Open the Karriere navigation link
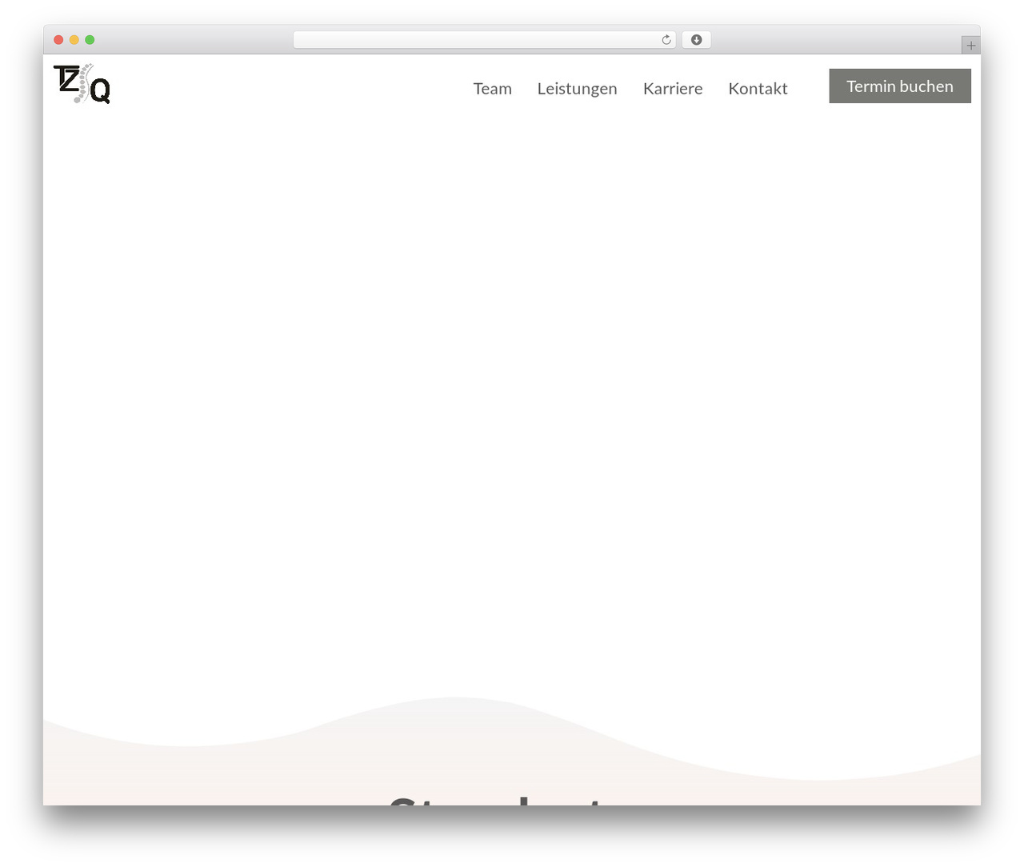 tap(673, 89)
